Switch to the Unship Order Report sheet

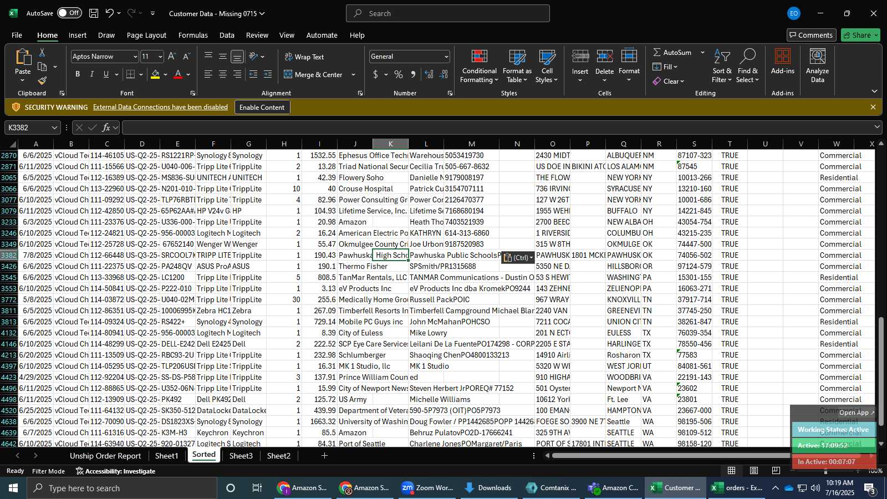point(105,456)
